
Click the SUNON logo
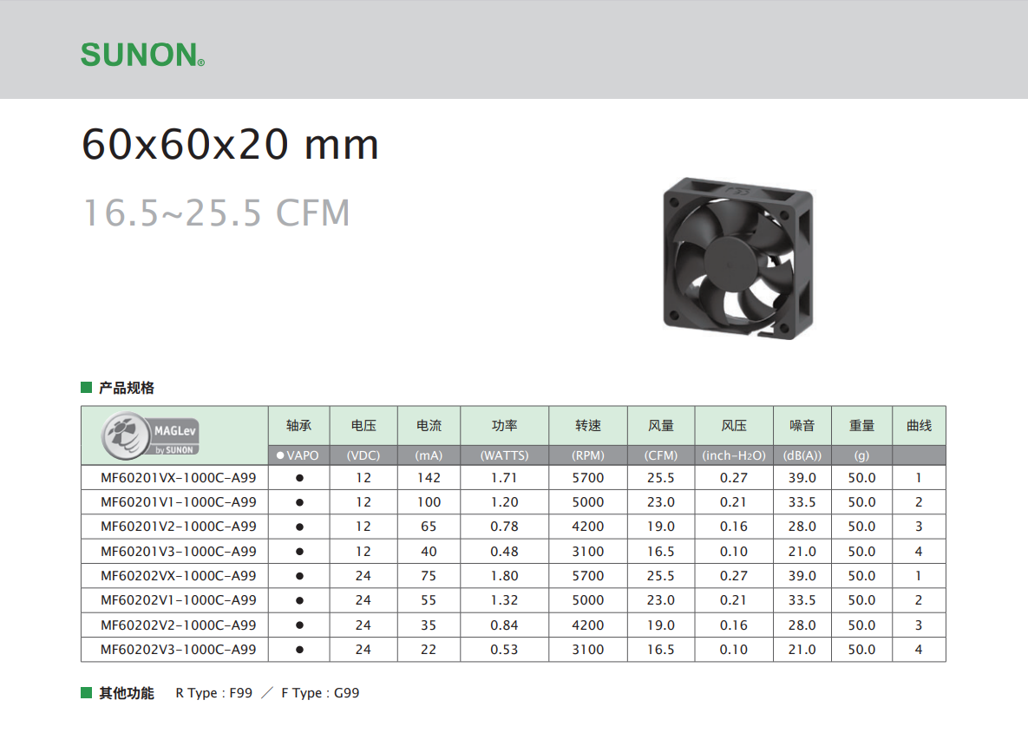(x=142, y=55)
